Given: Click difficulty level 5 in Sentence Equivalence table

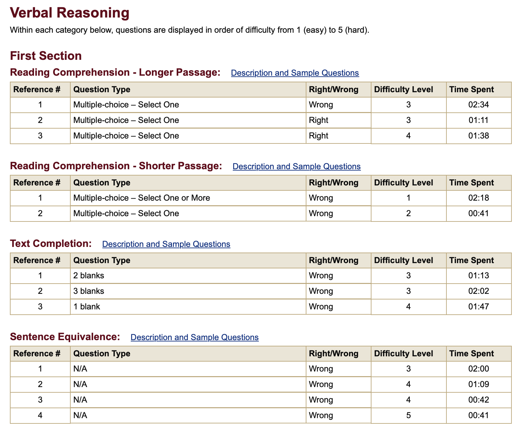Looking at the screenshot, I should pyautogui.click(x=408, y=415).
